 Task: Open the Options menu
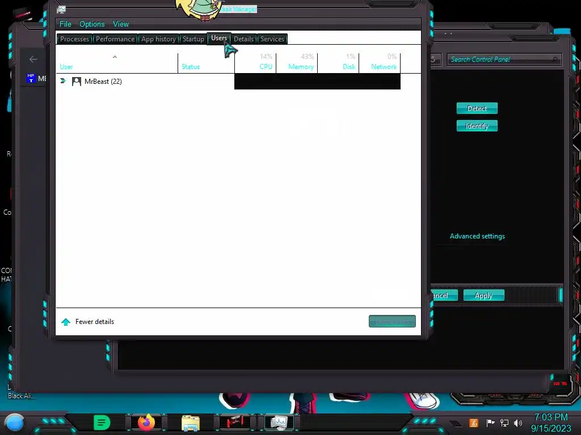point(92,24)
